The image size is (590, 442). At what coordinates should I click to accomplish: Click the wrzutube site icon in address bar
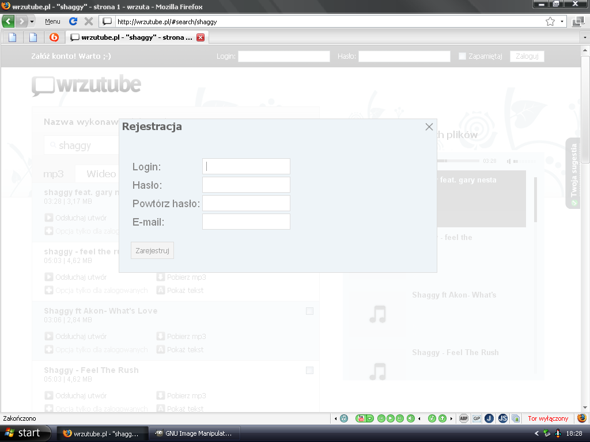(107, 21)
